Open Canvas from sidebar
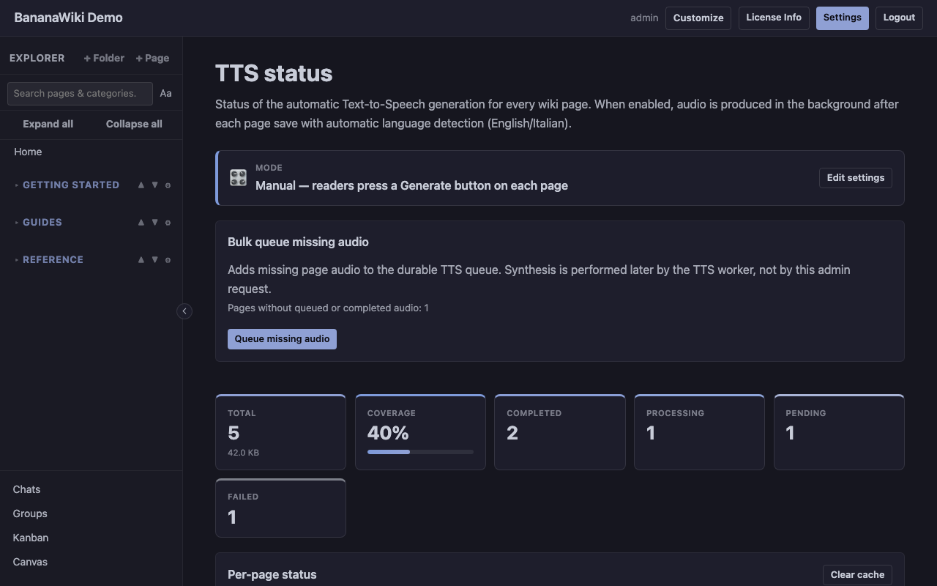The image size is (937, 586). [x=30, y=562]
